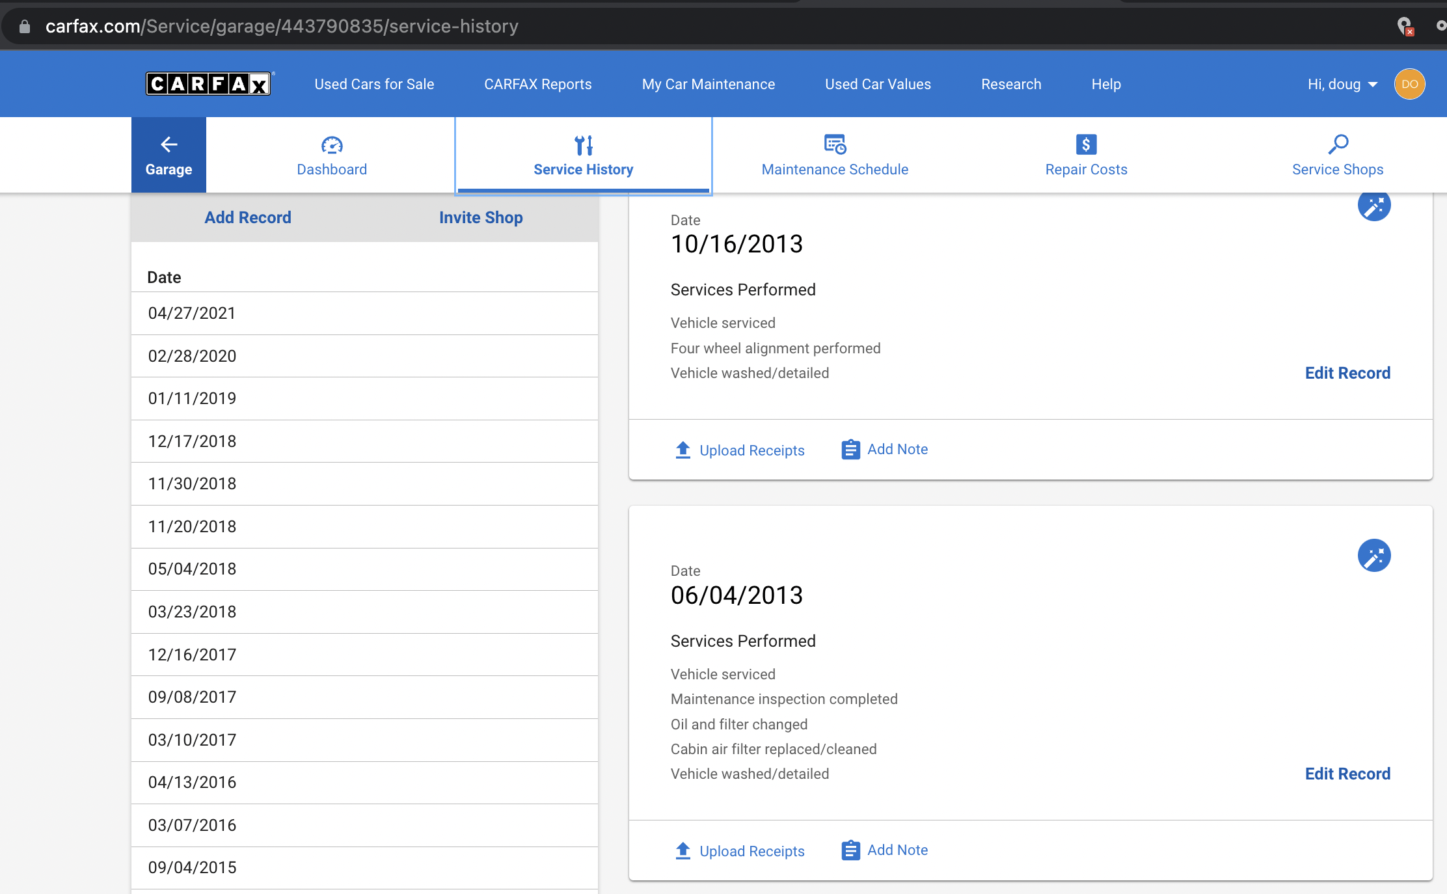Click the Add Record button
This screenshot has height=894, width=1447.
(x=248, y=217)
